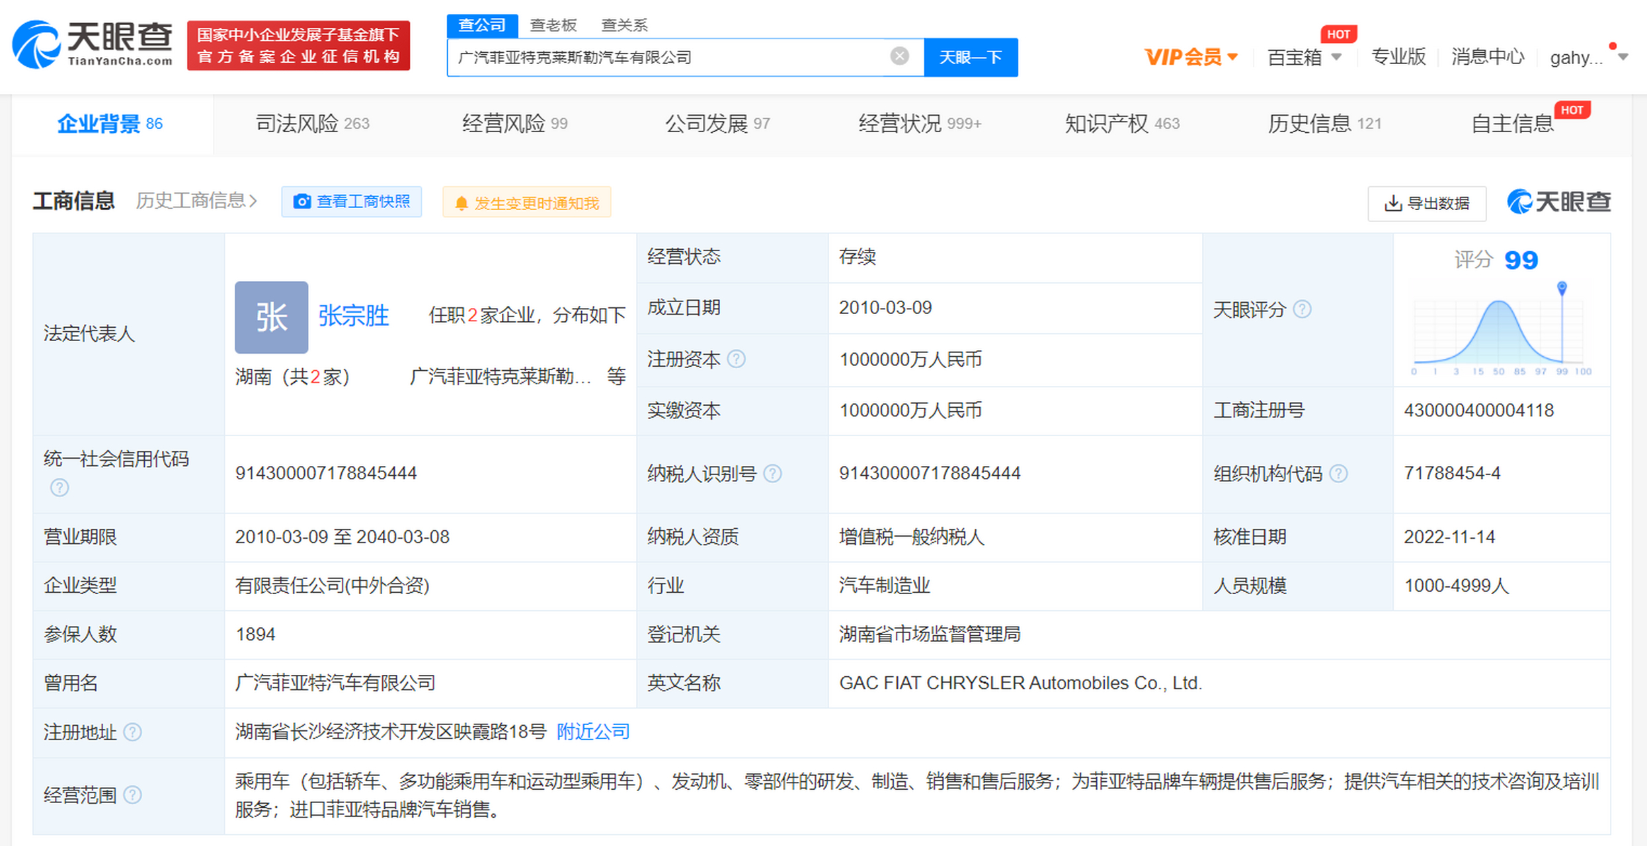Image resolution: width=1647 pixels, height=846 pixels.
Task: Switch to 查老板 search tab
Action: (553, 25)
